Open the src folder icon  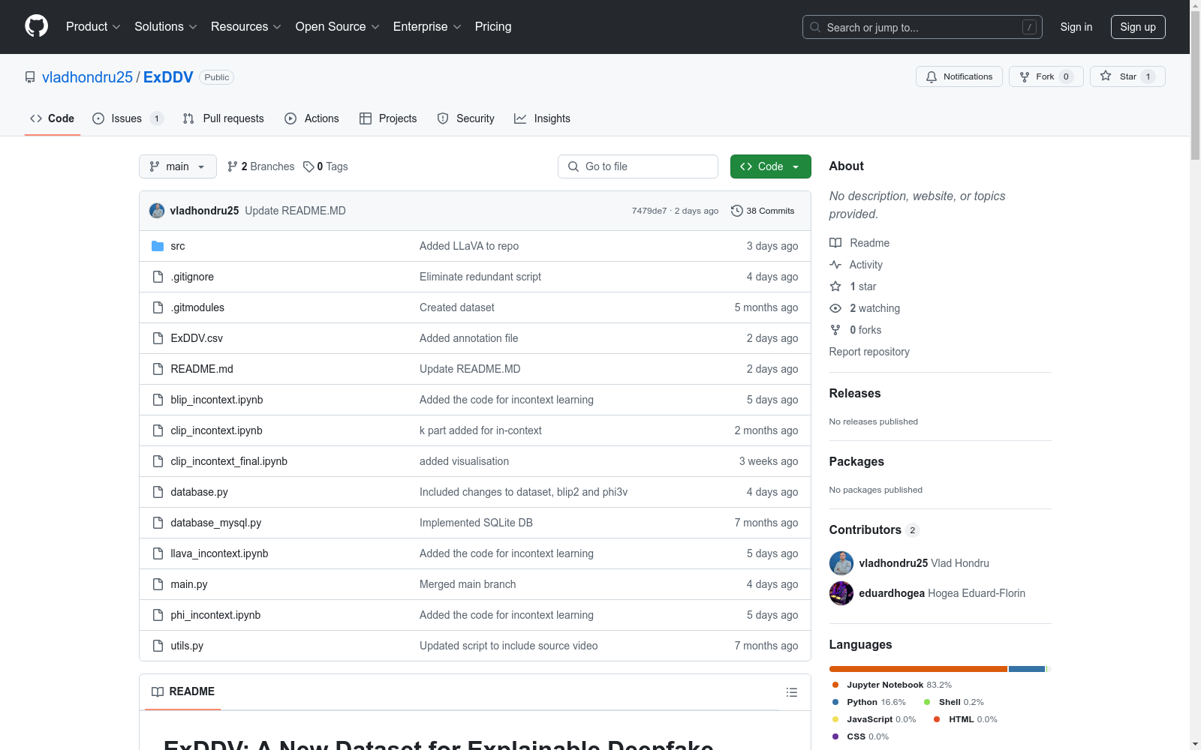tap(158, 246)
